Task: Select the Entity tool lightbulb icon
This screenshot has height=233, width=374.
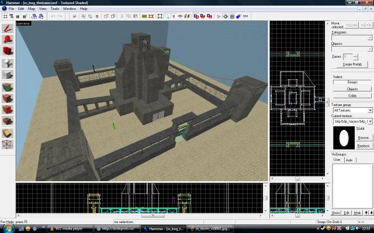Action: click(x=8, y=63)
